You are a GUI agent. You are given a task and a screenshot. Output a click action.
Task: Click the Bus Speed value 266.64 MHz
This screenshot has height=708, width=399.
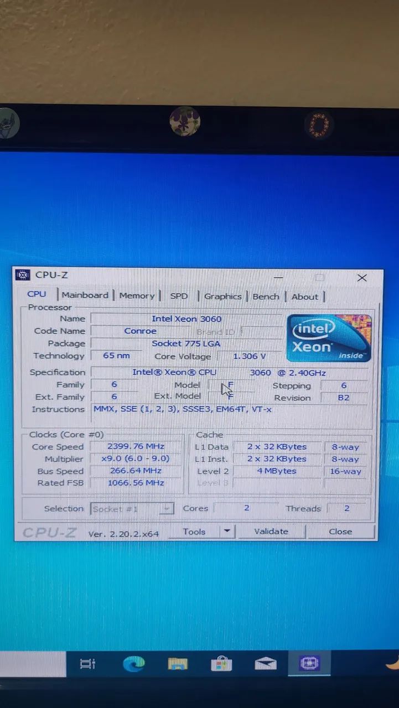[136, 471]
